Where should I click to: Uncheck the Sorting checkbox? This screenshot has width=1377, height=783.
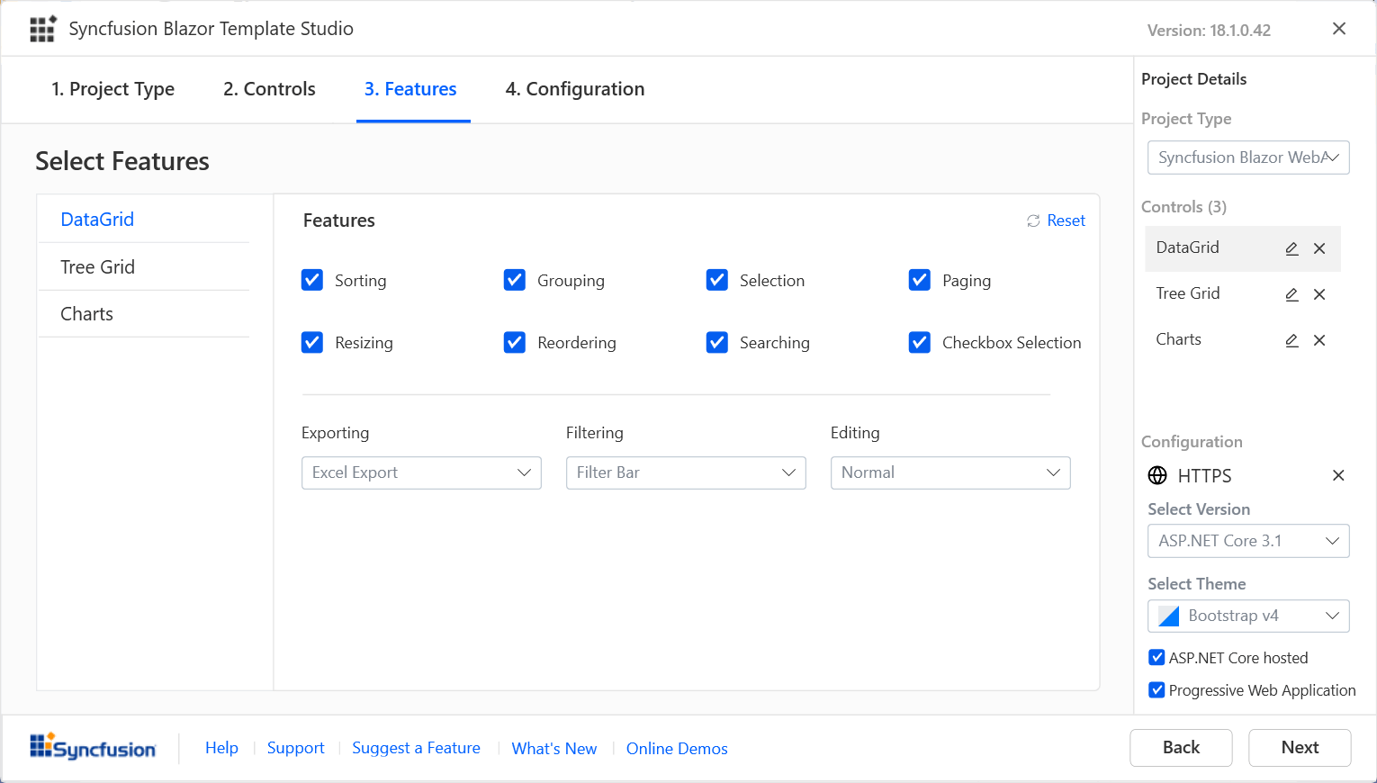(312, 280)
